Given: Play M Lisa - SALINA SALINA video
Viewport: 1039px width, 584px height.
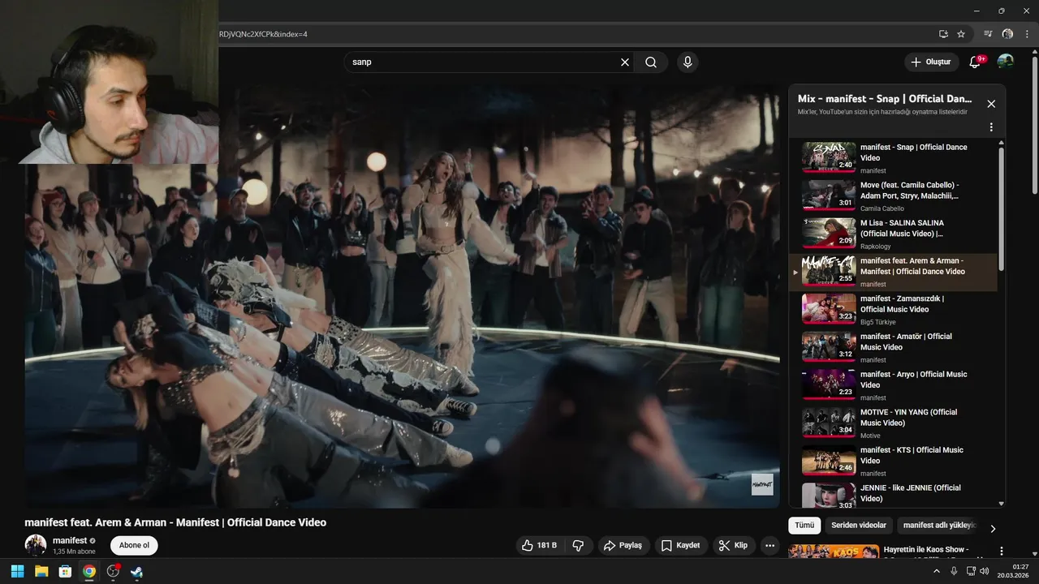Looking at the screenshot, I should click(x=894, y=233).
